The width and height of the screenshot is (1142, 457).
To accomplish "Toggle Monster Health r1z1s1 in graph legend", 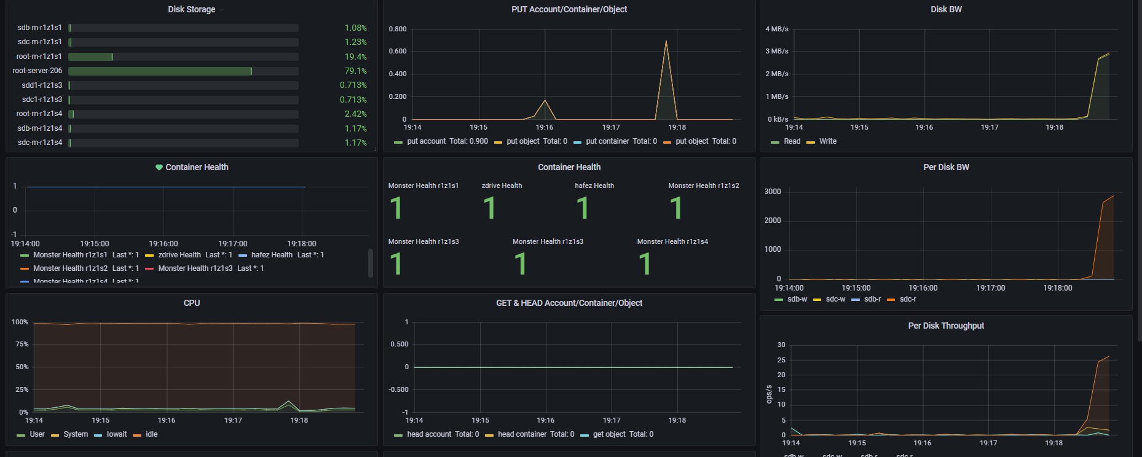I will [70, 255].
